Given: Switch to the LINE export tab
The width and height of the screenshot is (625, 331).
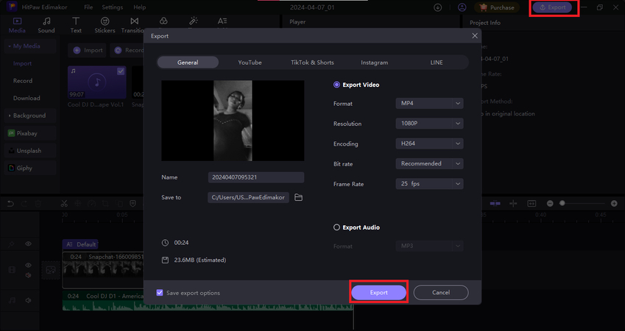Looking at the screenshot, I should point(437,62).
